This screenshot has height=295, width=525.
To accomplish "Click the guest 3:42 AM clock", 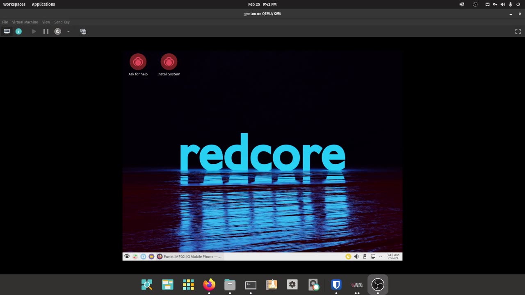I will tap(393, 256).
